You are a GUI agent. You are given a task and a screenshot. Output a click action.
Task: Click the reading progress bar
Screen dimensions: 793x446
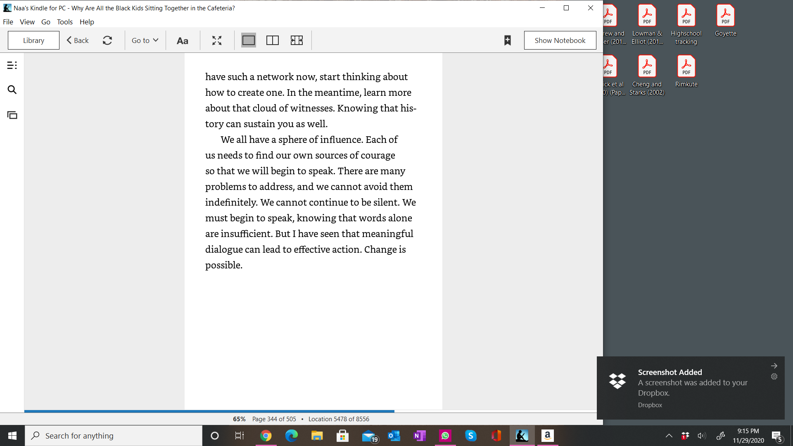pyautogui.click(x=310, y=411)
